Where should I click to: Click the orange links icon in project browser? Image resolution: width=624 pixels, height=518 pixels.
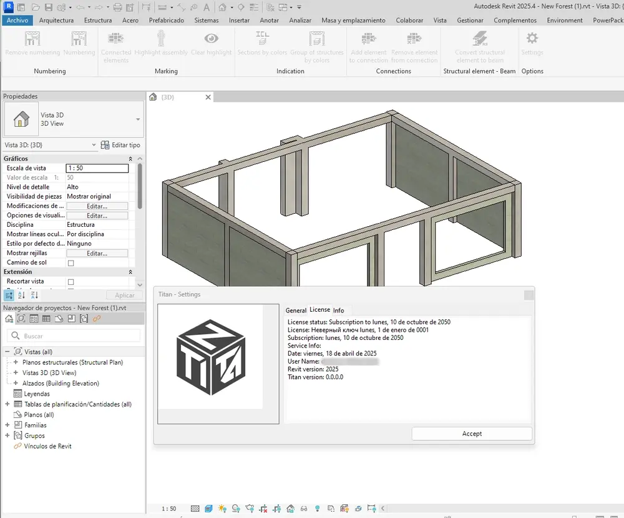click(x=97, y=319)
